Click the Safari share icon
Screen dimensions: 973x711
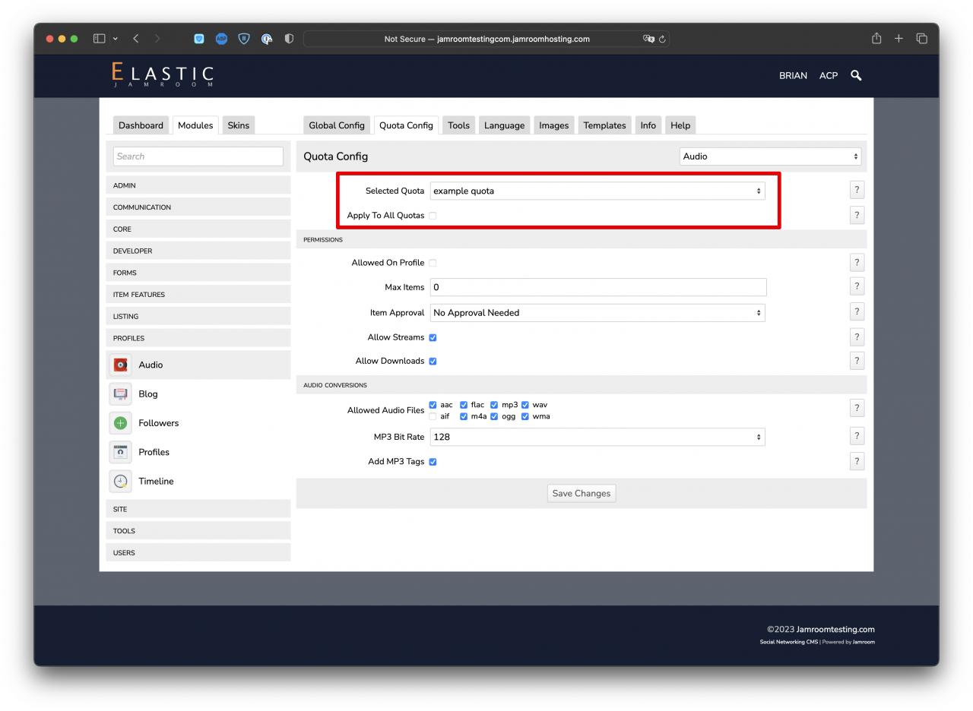tap(876, 39)
